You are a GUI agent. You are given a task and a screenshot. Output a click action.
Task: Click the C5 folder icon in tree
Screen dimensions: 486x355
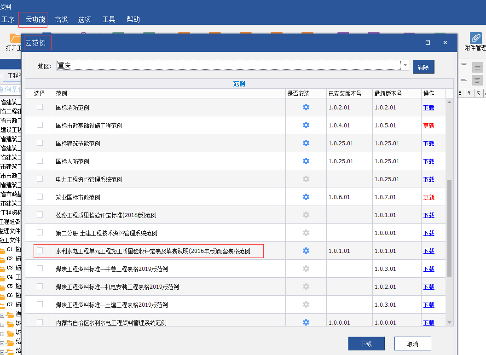[2, 287]
